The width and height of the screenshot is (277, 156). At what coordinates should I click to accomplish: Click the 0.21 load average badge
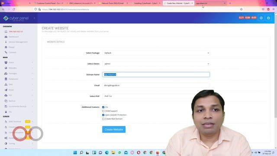(x=241, y=17)
